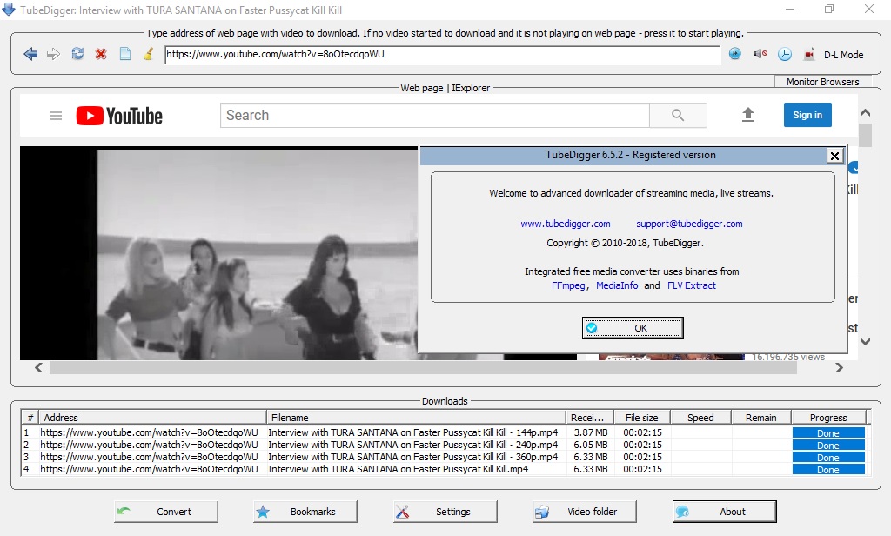Viewport: 891px width, 536px height.
Task: Open YouTube hamburger menu
Action: (x=56, y=116)
